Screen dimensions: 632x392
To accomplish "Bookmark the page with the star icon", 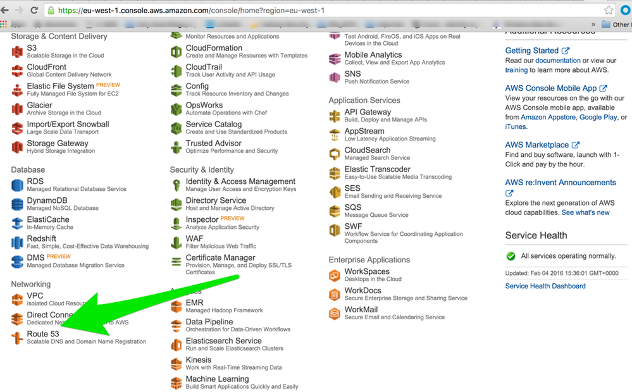I will point(609,11).
